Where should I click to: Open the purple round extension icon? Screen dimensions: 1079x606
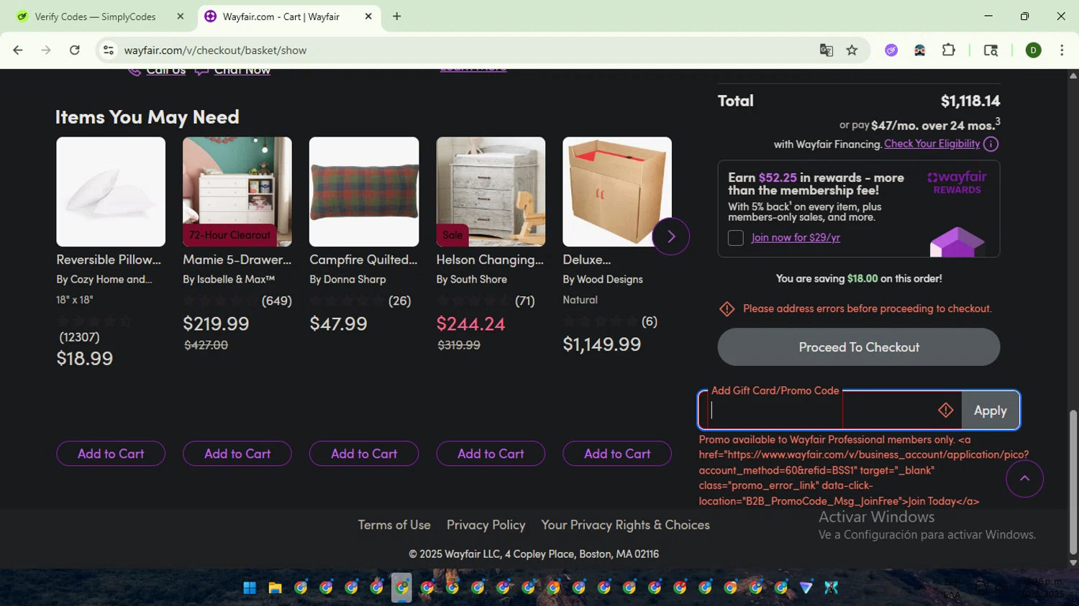pyautogui.click(x=891, y=50)
